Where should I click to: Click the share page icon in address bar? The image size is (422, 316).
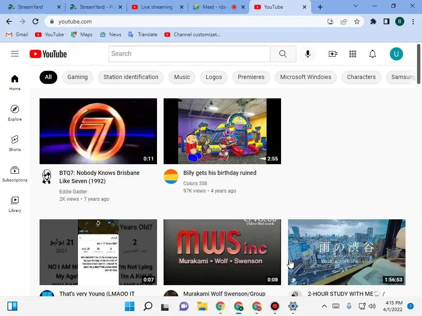tap(344, 21)
